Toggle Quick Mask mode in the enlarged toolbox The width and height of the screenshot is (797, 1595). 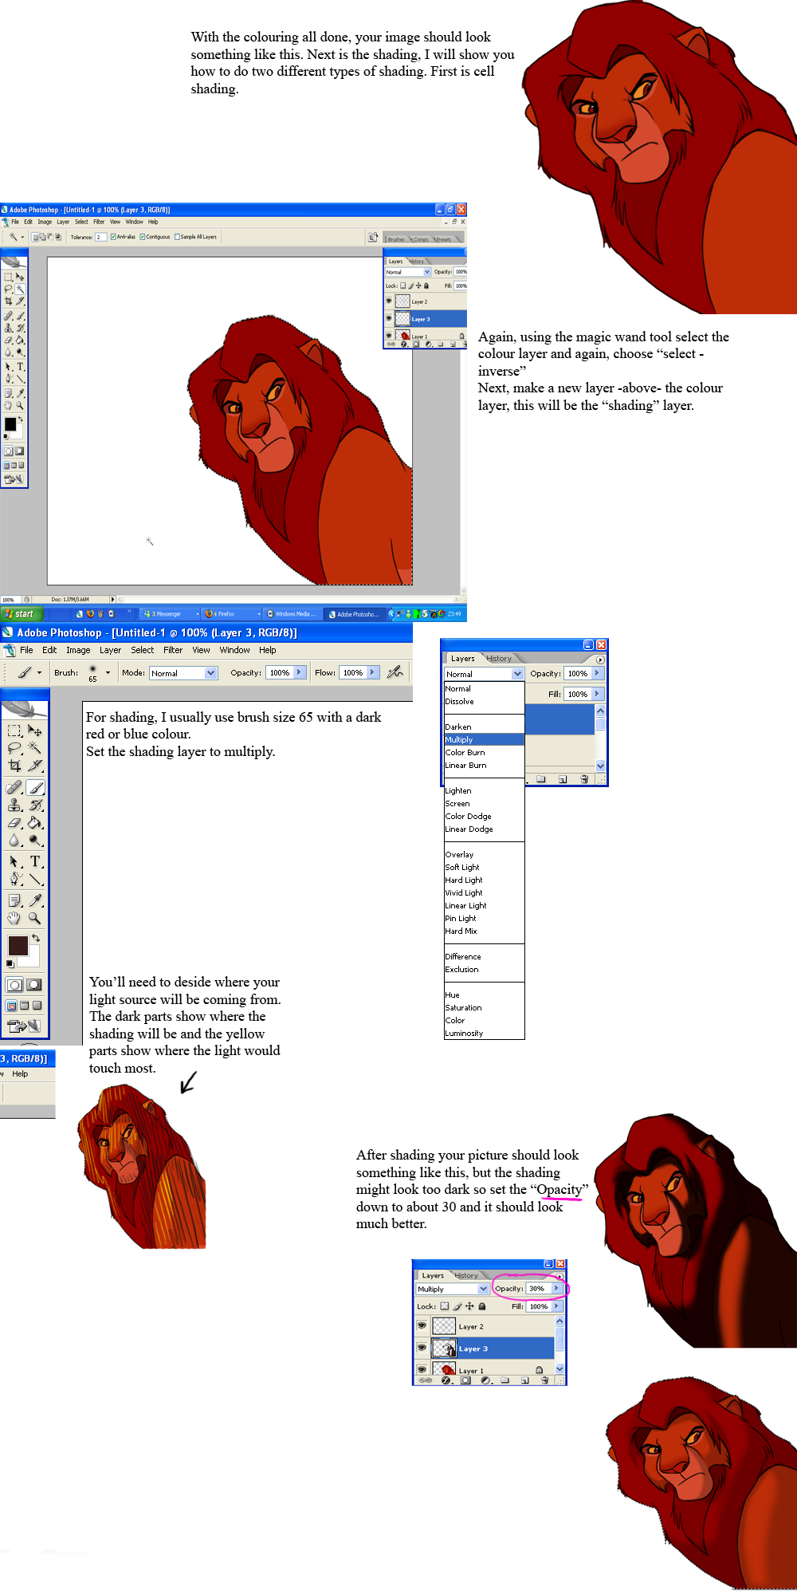34,985
